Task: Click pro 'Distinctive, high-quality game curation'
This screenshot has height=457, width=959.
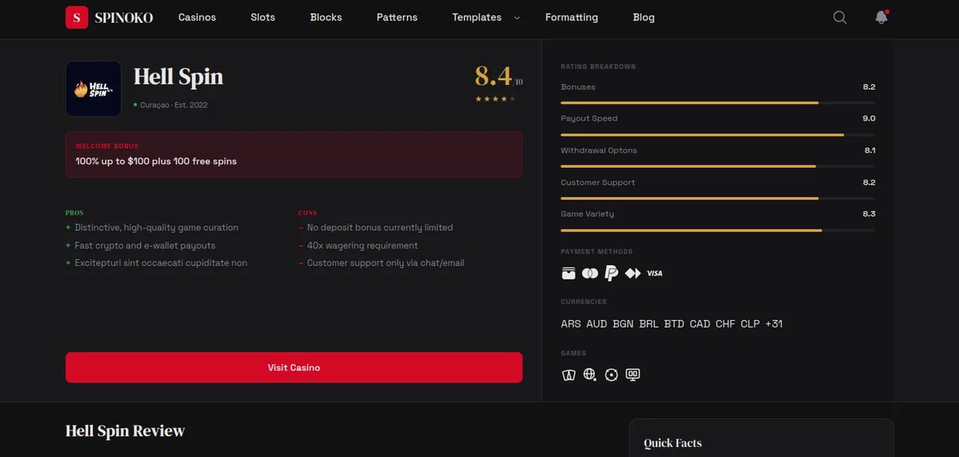Action: click(157, 228)
